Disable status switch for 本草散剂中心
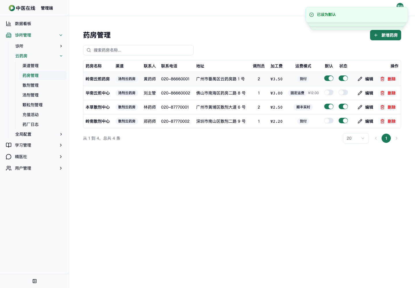This screenshot has width=415, height=288. (343, 107)
